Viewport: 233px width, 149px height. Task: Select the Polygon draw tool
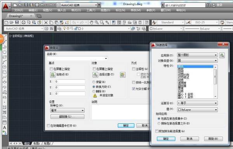coord(5,52)
